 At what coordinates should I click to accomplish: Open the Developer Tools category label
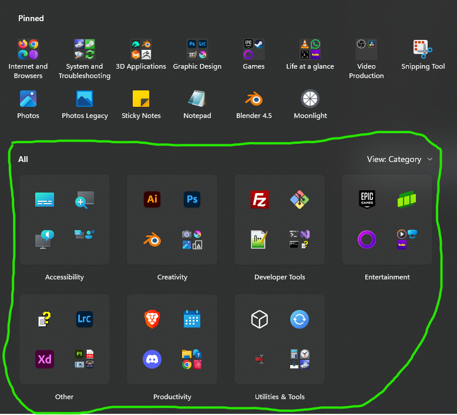(280, 277)
